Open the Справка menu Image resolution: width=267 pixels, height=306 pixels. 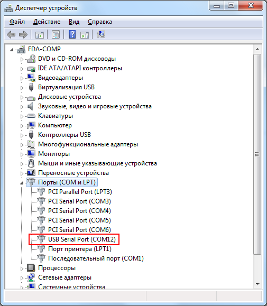(x=100, y=22)
